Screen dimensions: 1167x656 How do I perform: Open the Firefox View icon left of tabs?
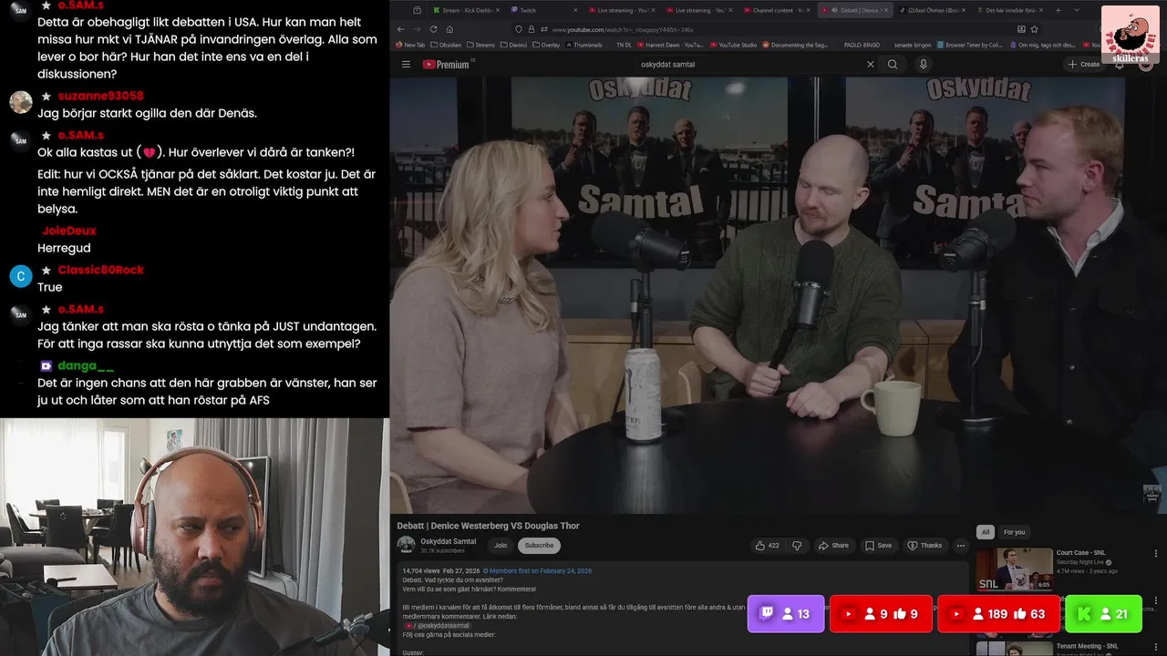417,10
